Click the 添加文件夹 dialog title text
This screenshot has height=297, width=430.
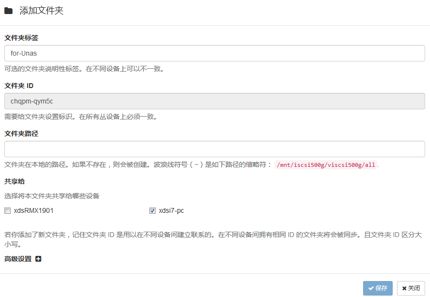[41, 11]
